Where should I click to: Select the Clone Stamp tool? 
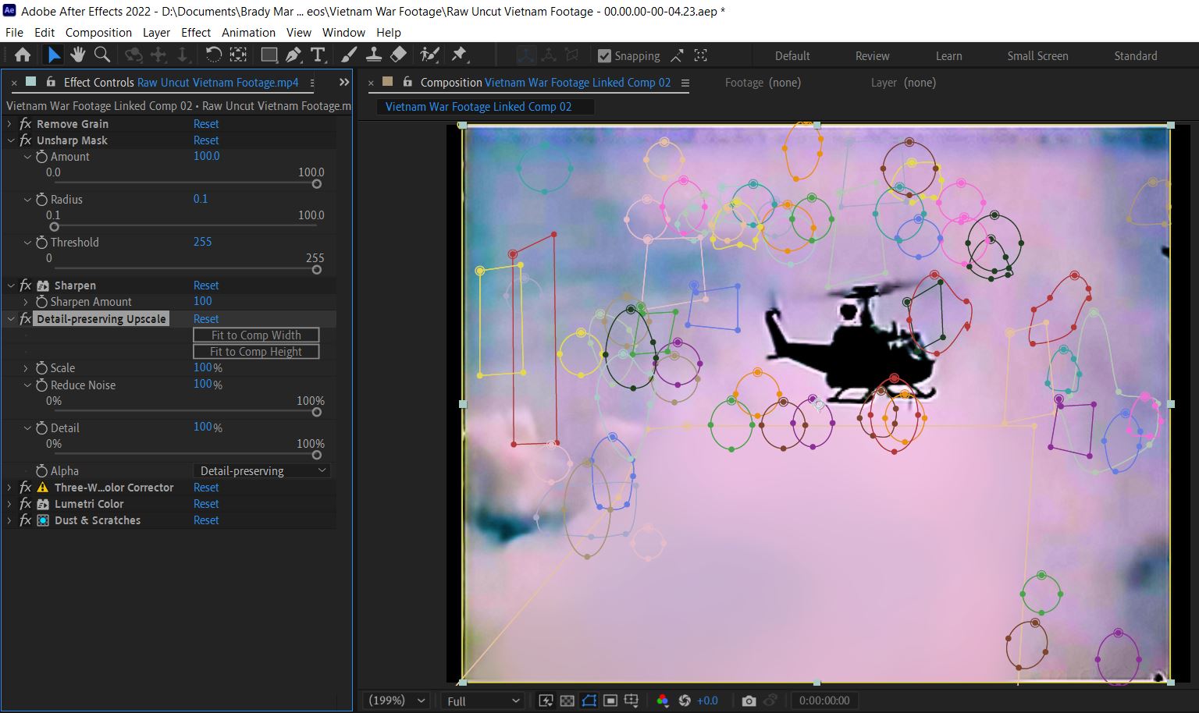(x=374, y=55)
